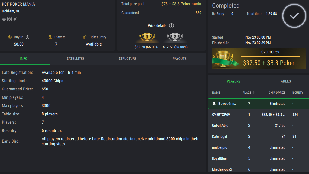This screenshot has width=309, height=174.
Task: Click the bounty crosshair badge icon
Action: tap(9, 19)
